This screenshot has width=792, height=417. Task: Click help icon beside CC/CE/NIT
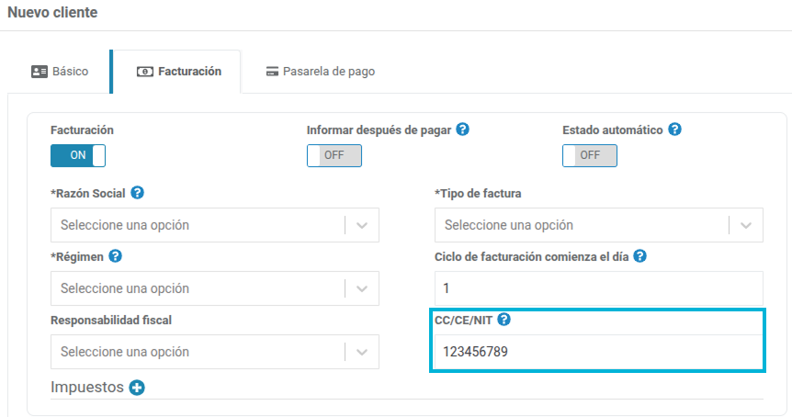click(x=503, y=320)
